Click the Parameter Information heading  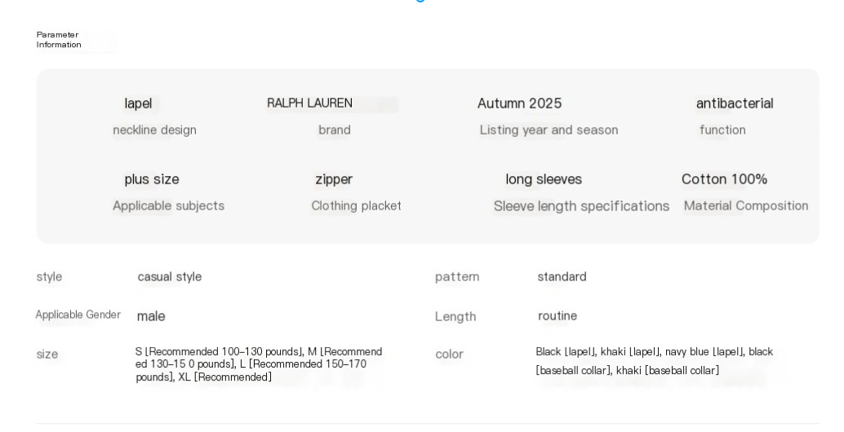59,39
